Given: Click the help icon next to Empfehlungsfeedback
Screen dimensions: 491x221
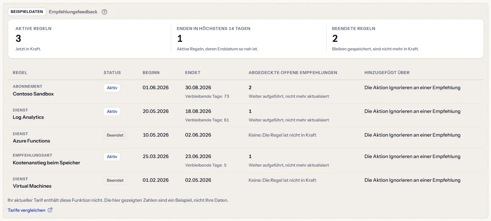Looking at the screenshot, I should pos(104,12).
